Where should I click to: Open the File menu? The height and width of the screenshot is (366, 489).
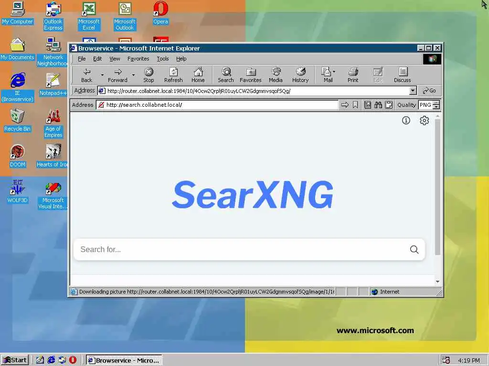tap(82, 59)
